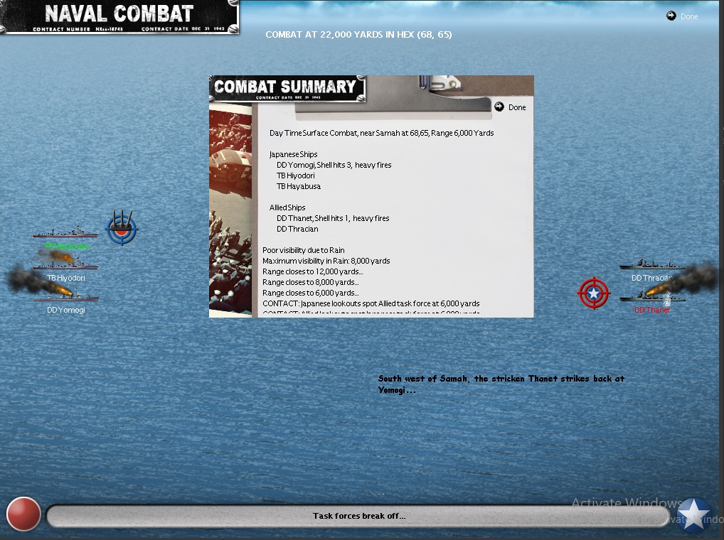This screenshot has height=540, width=724.
Task: Click the 'Task forces break off...' status bar
Action: 358,516
